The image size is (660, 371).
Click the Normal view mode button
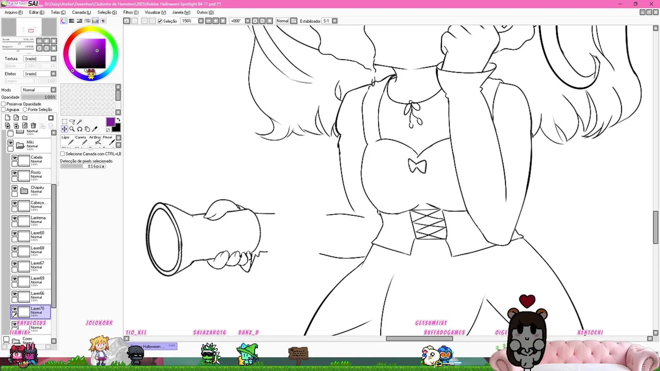click(x=282, y=21)
